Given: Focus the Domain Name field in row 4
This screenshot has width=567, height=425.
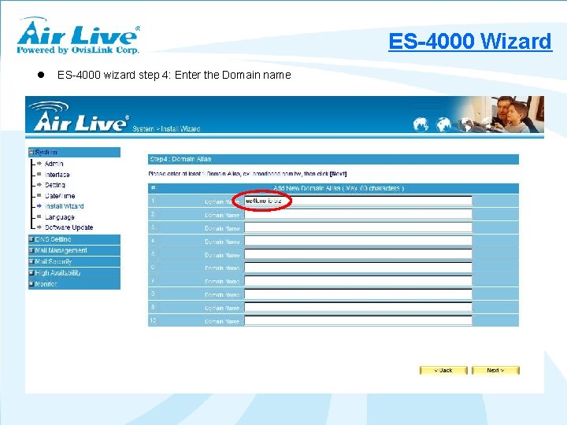Looking at the screenshot, I should click(x=358, y=241).
